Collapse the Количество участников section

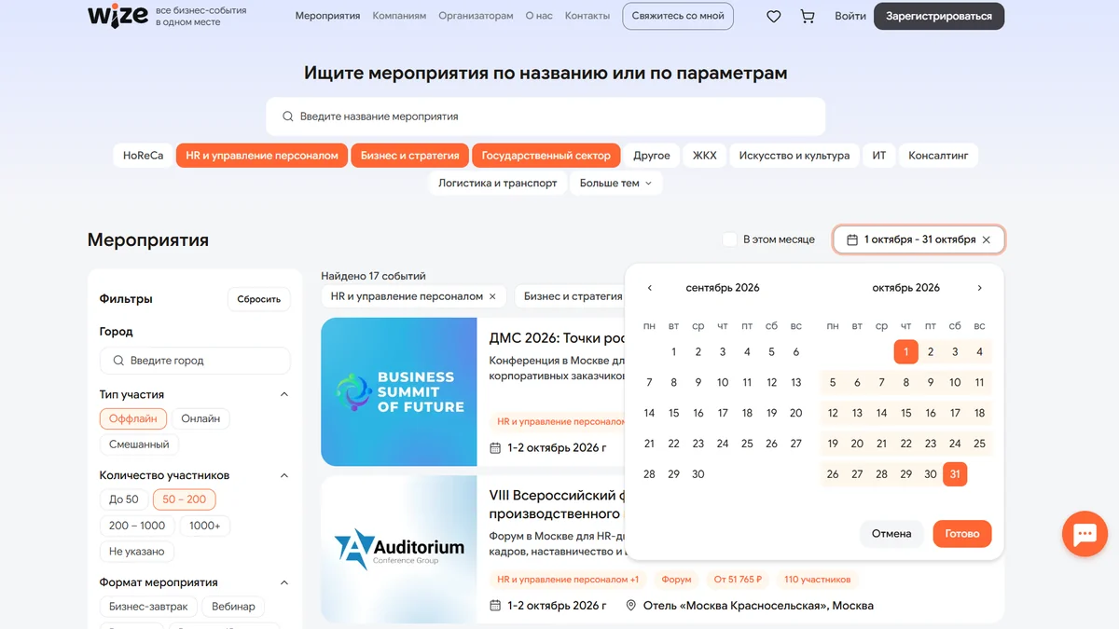click(x=284, y=475)
